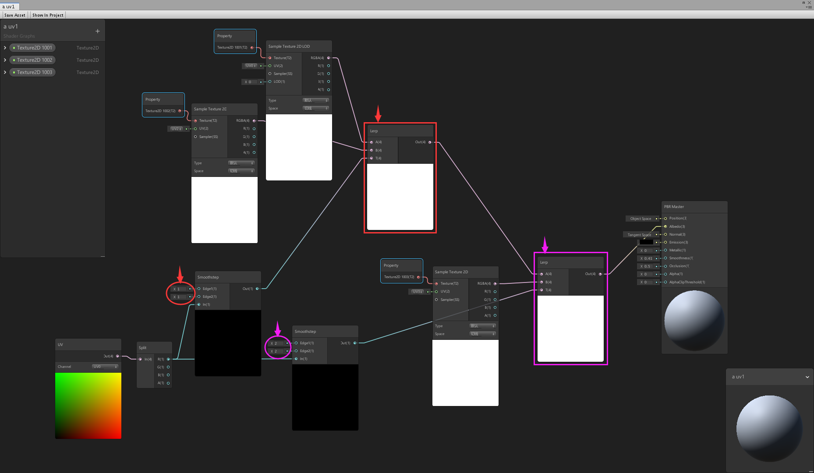The width and height of the screenshot is (814, 473).
Task: Open the panel options menu at top right
Action: [810, 7]
